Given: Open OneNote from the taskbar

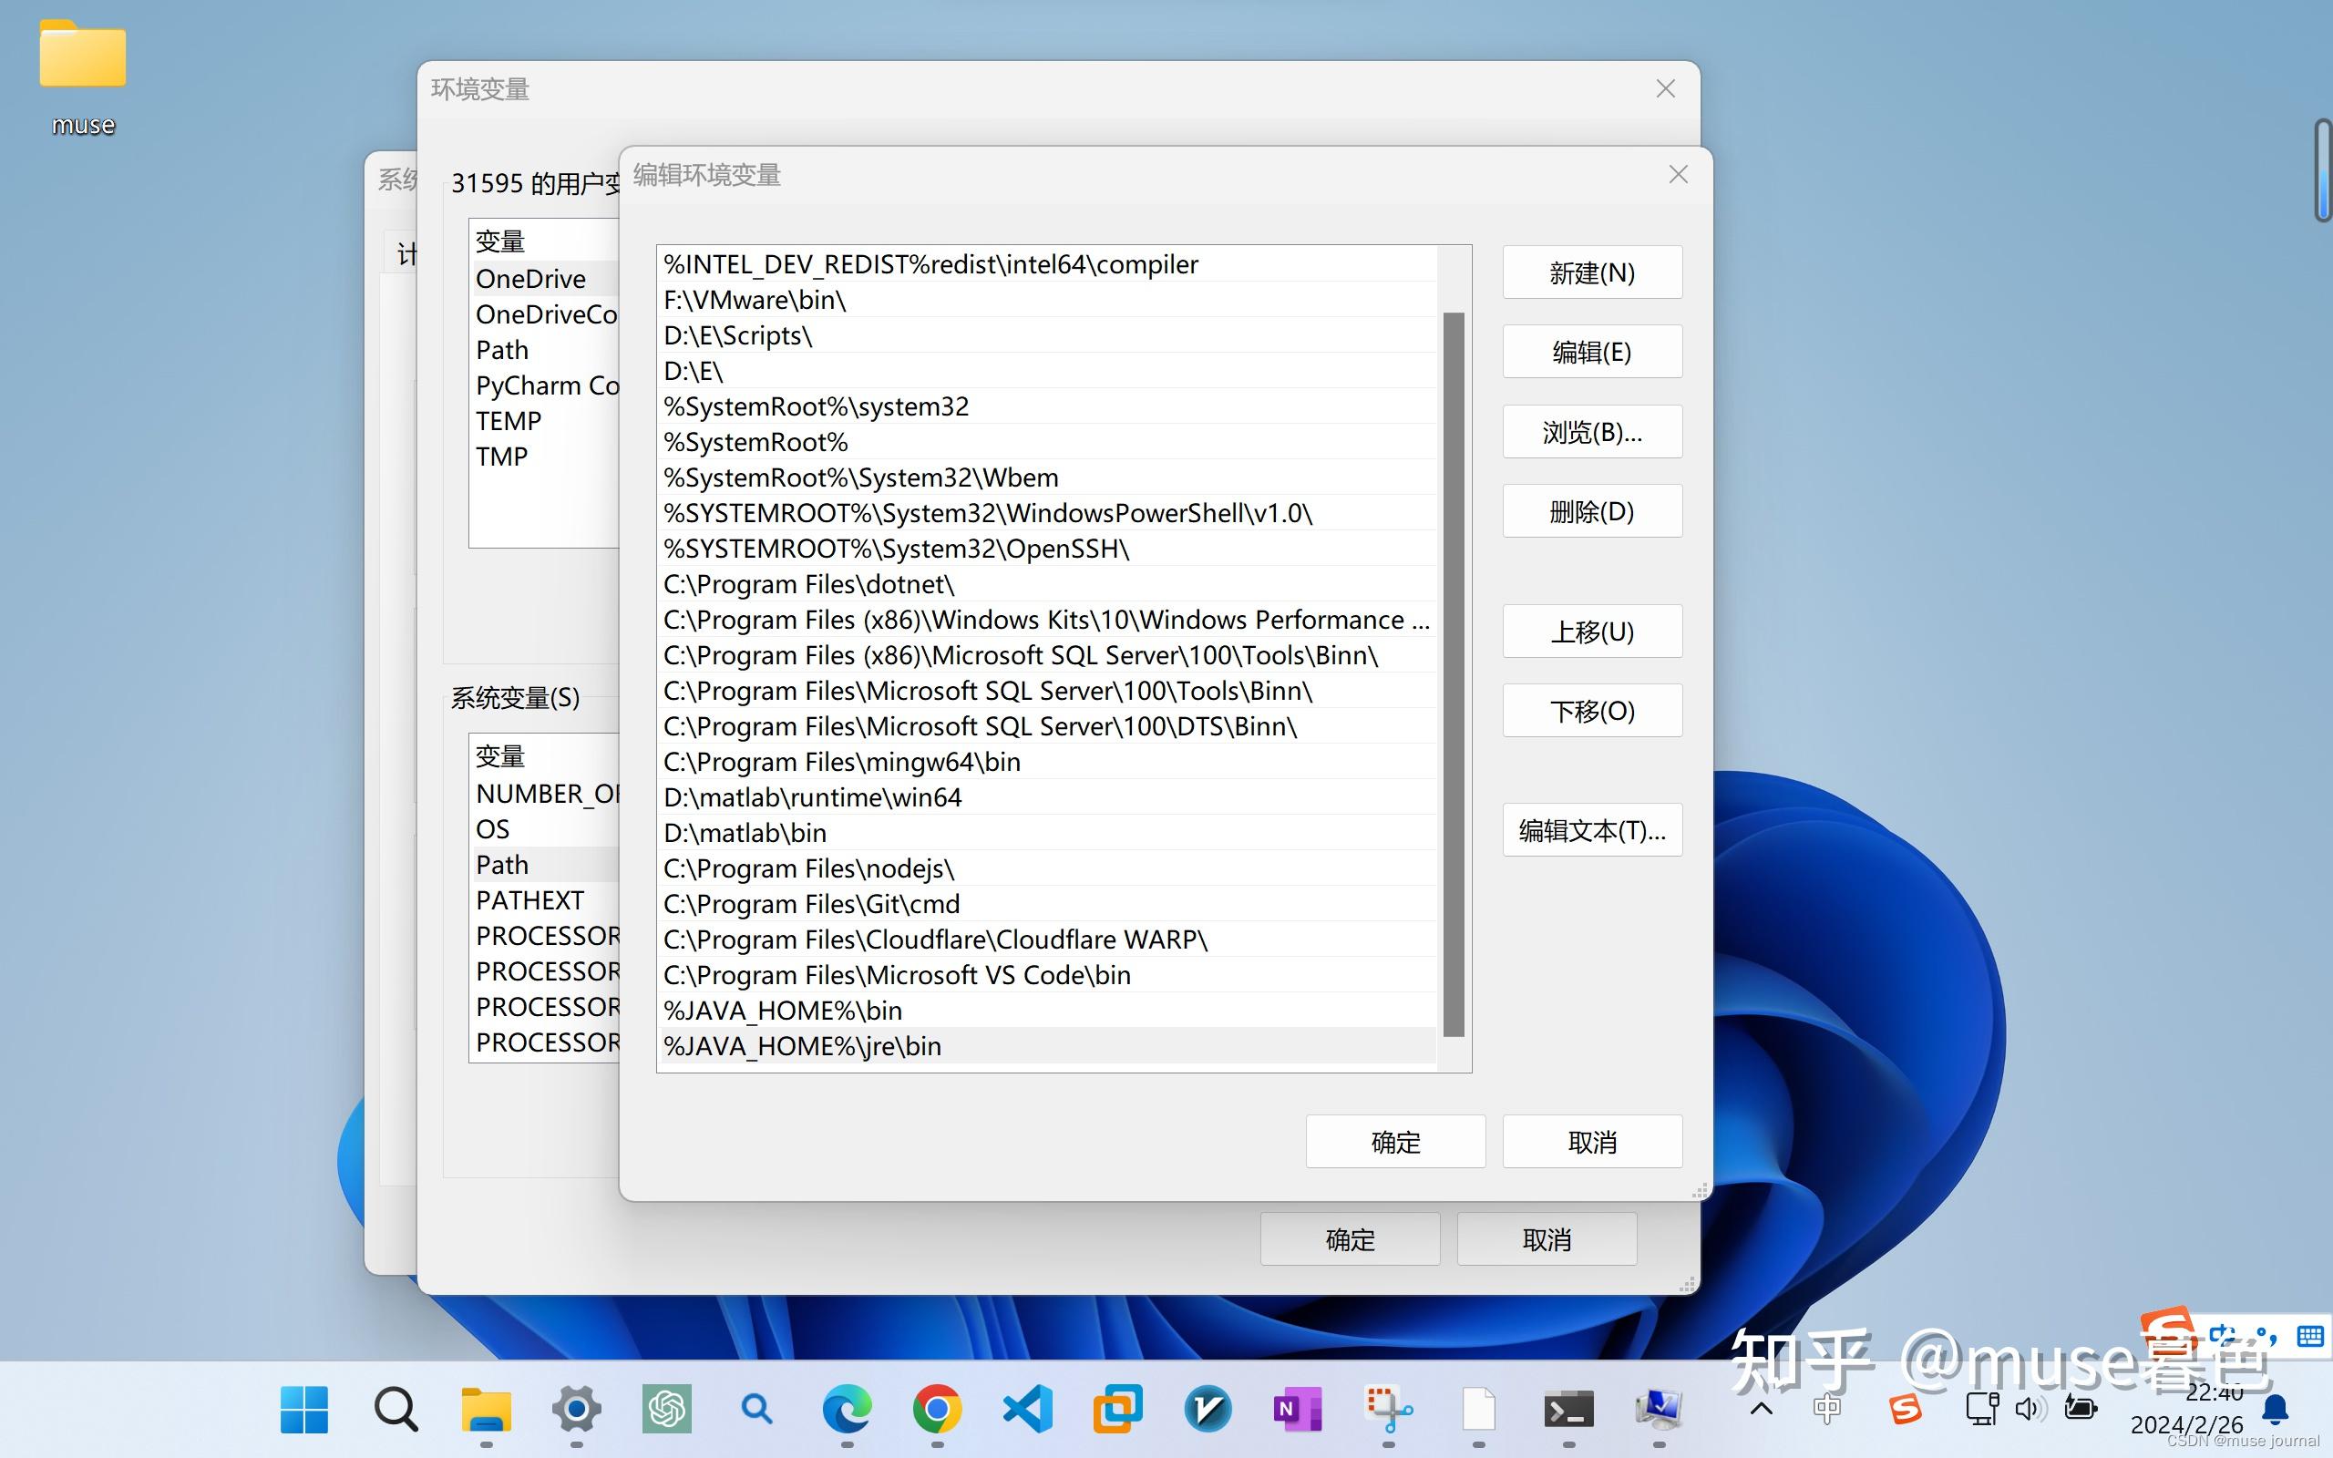Looking at the screenshot, I should tap(1297, 1410).
